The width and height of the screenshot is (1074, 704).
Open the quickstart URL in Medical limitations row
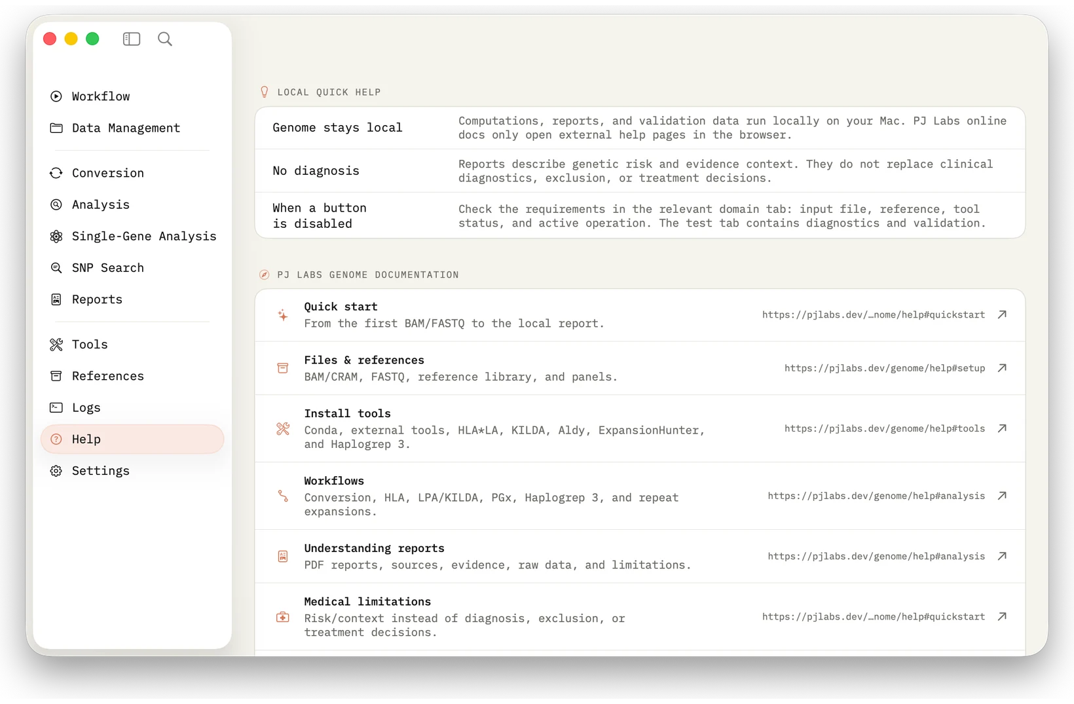pyautogui.click(x=873, y=617)
